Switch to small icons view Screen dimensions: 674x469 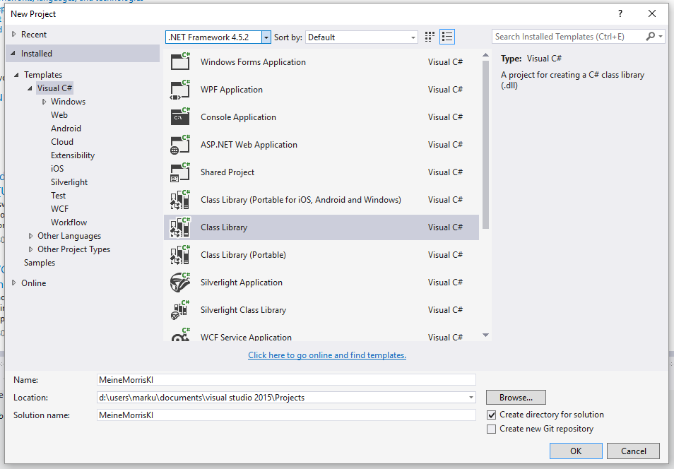click(x=430, y=37)
